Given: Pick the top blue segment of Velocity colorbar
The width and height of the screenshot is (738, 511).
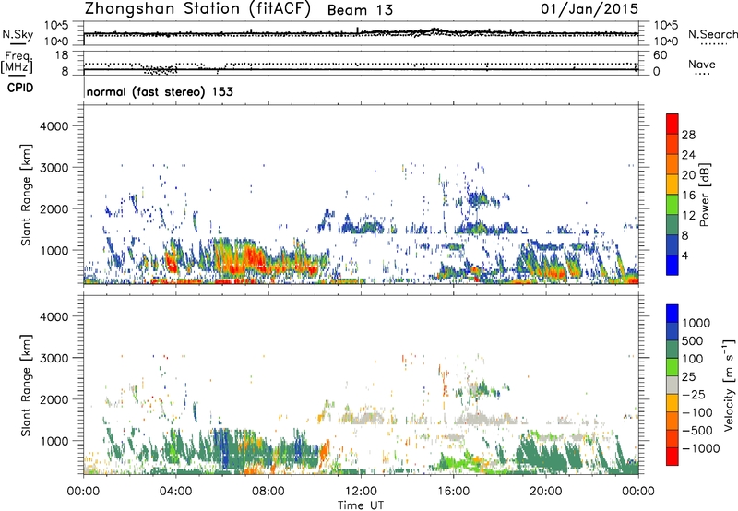Looking at the screenshot, I should click(673, 314).
